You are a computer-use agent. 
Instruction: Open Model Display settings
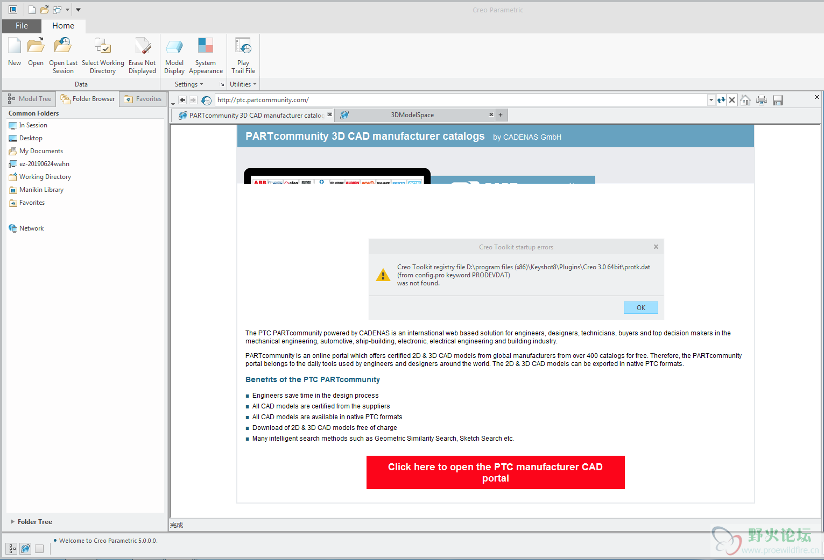[174, 55]
